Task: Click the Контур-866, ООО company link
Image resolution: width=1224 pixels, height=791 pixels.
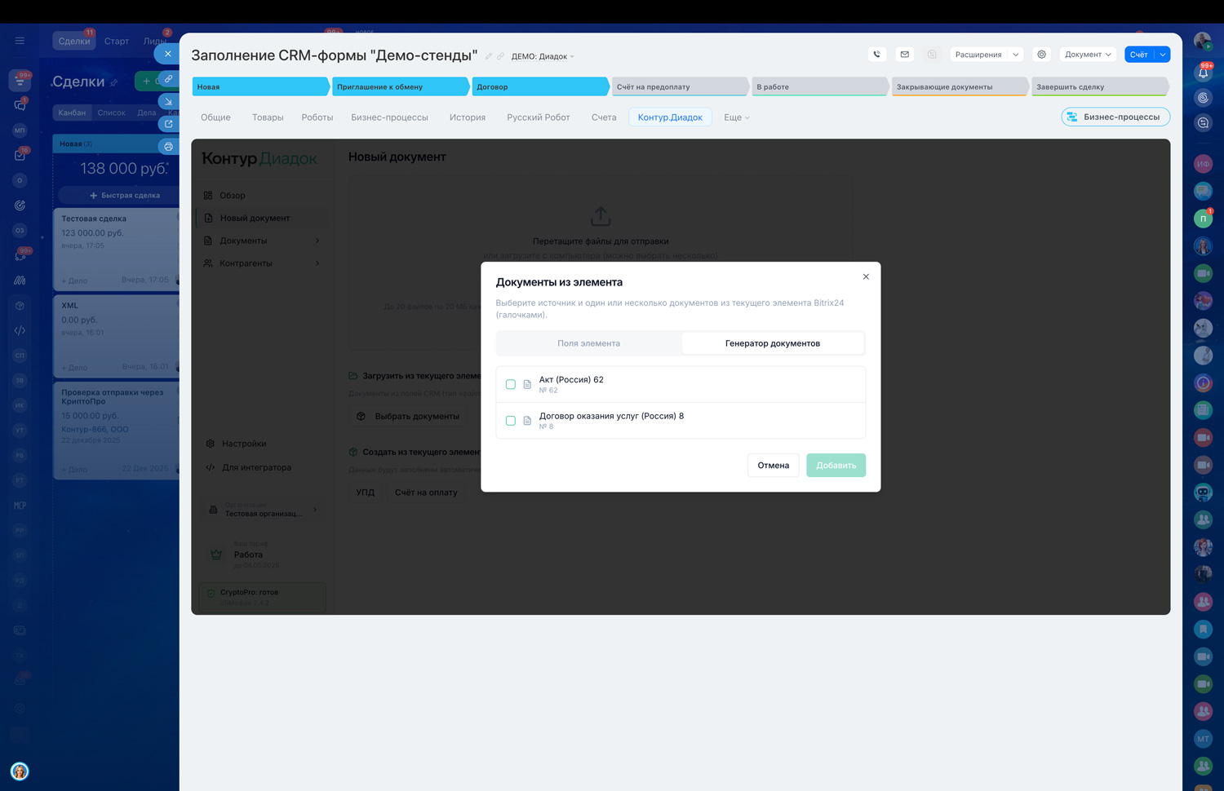Action: 95,429
